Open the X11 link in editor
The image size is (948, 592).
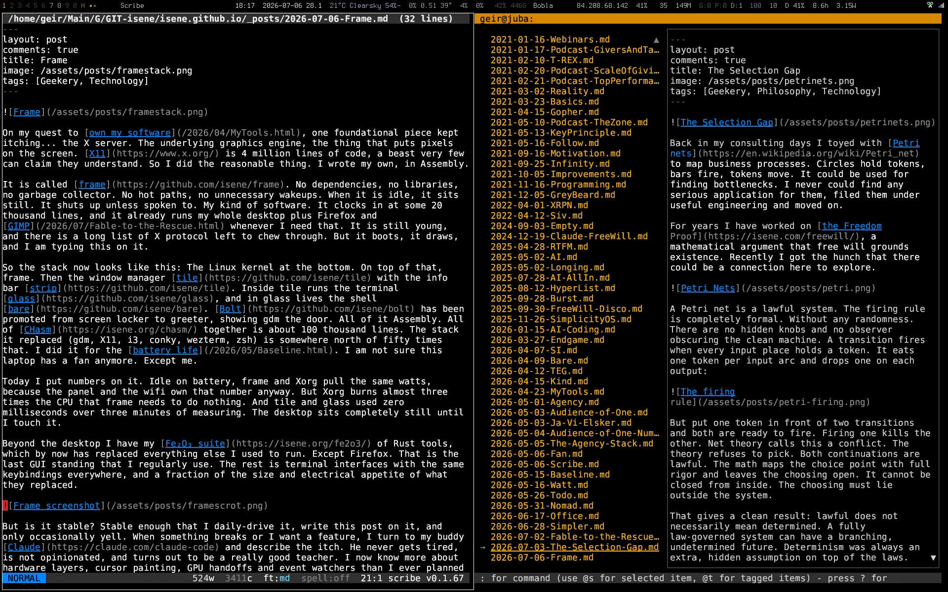(x=97, y=153)
